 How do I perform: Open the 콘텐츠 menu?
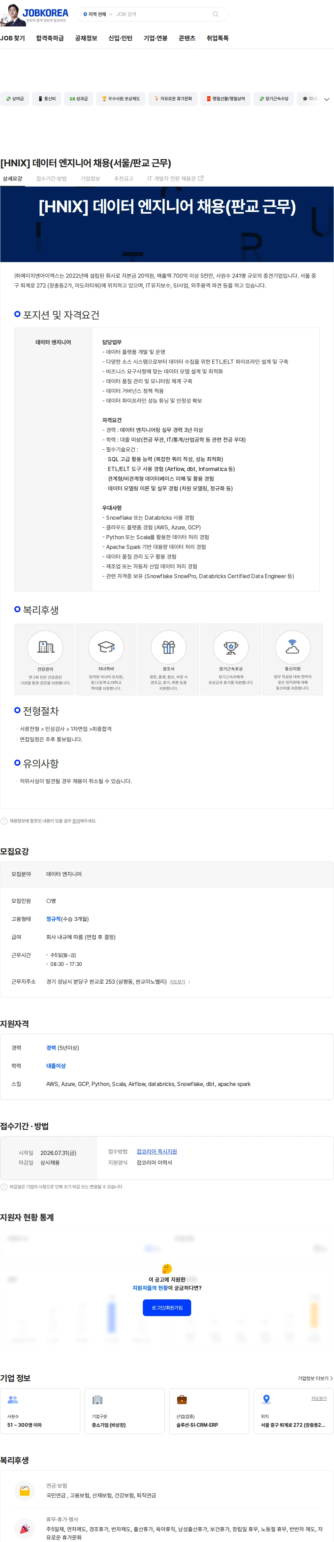pos(187,38)
